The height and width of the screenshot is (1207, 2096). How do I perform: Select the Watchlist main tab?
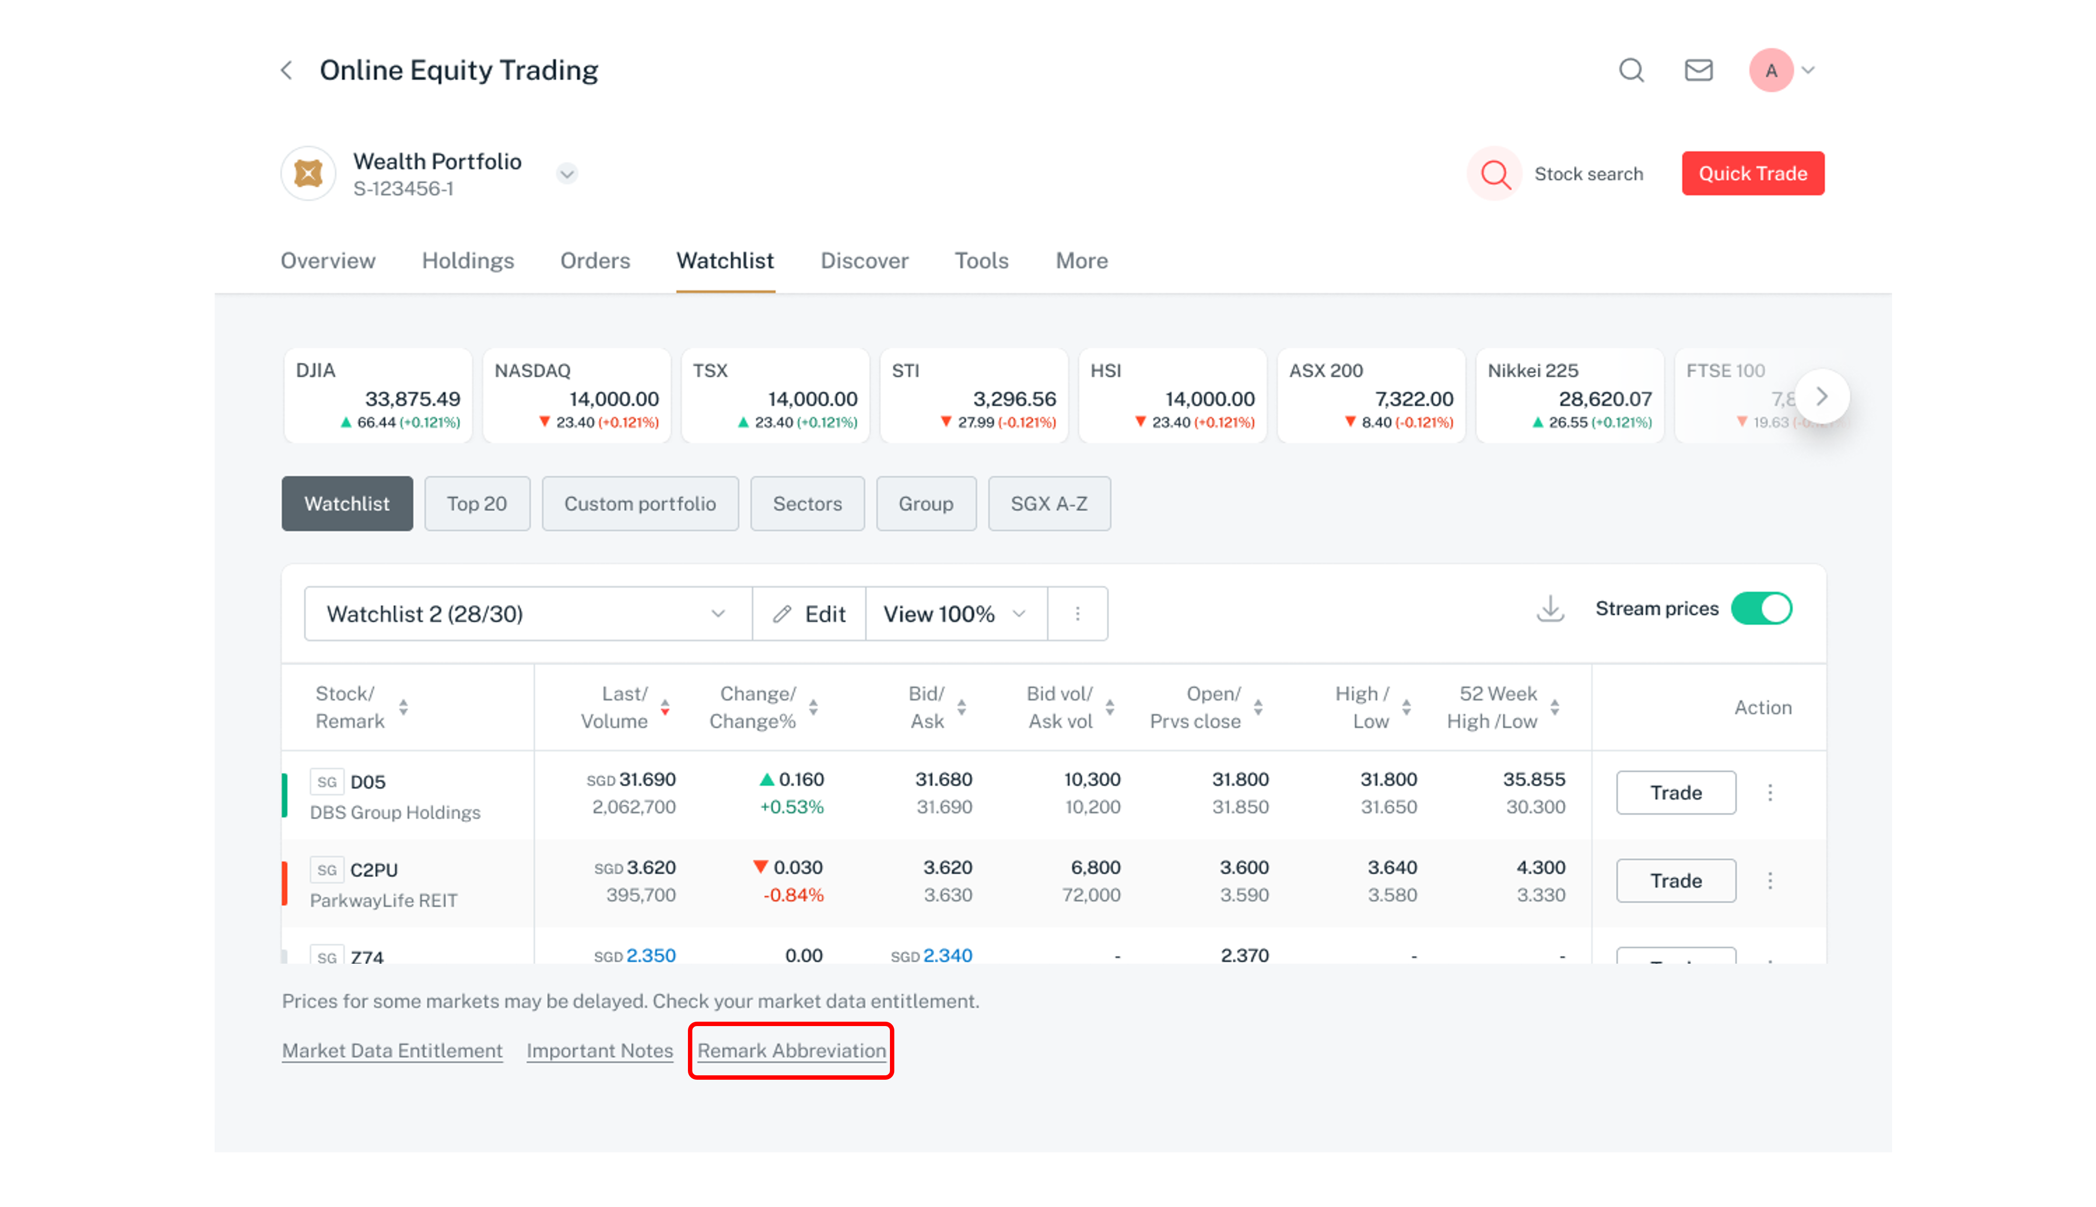click(x=725, y=260)
